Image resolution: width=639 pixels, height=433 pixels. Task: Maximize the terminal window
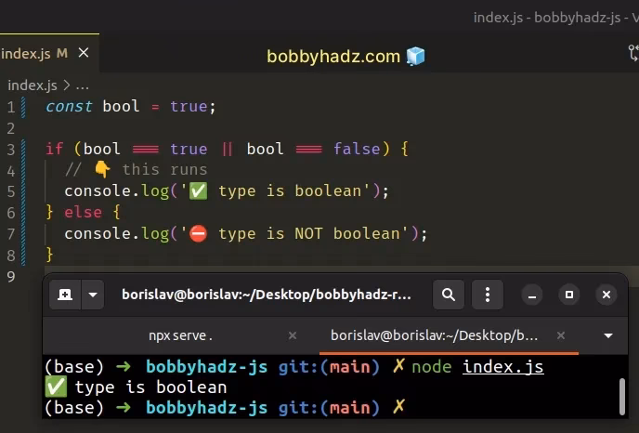[569, 295]
